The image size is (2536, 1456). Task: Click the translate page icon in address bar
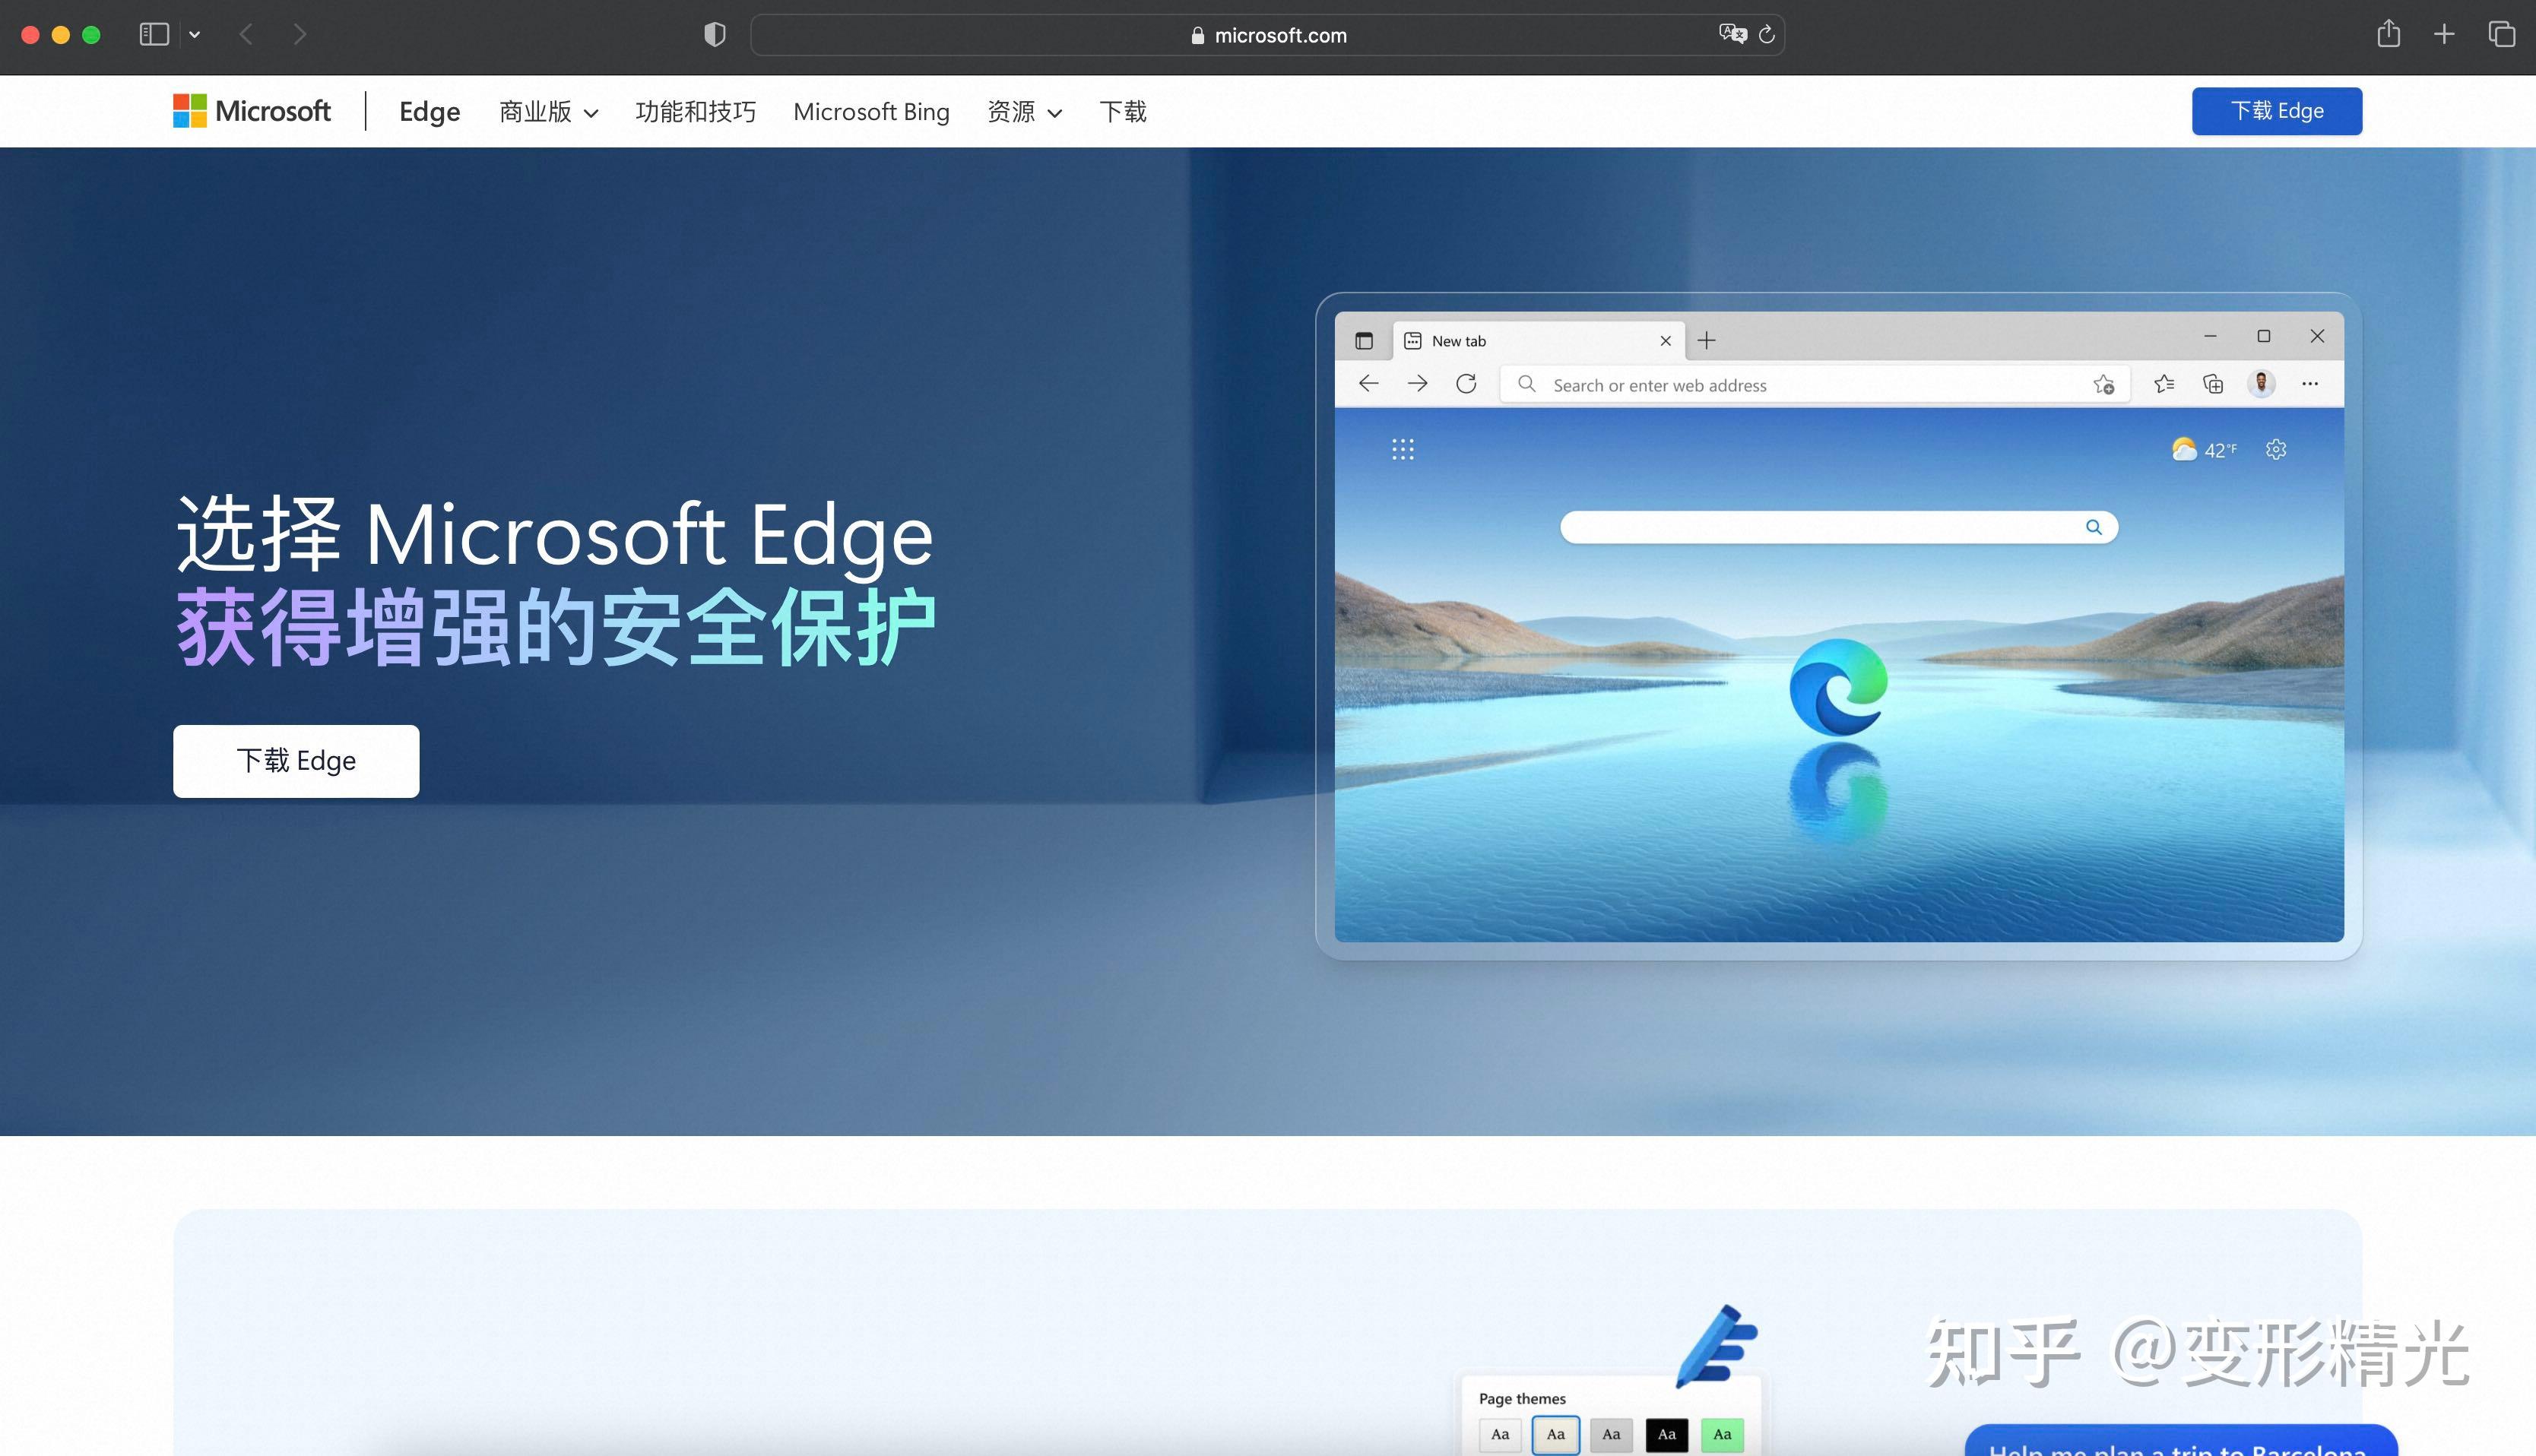1732,34
